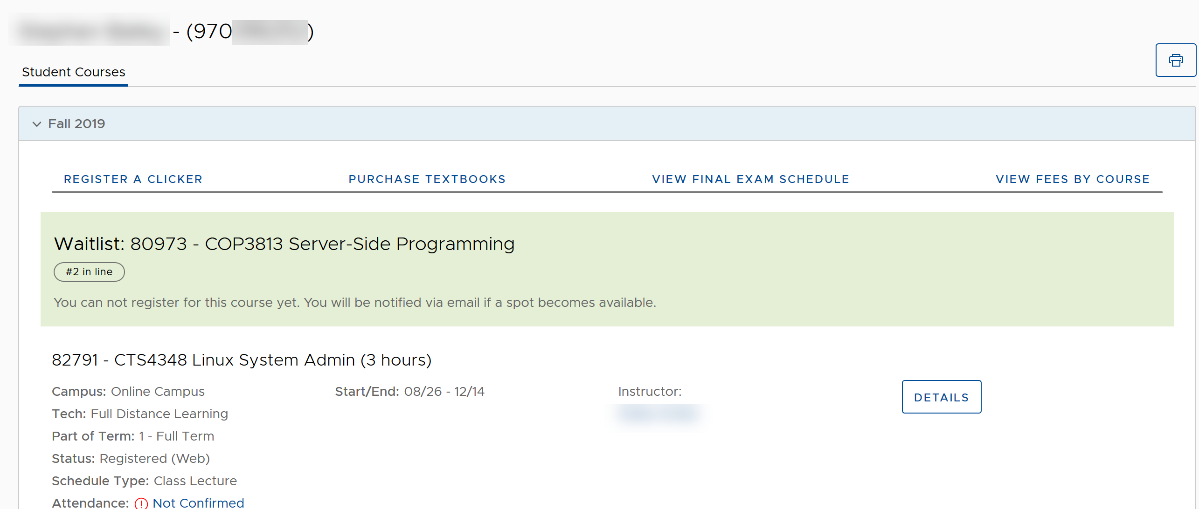Click the 'Class Lecture' schedule type value
The width and height of the screenshot is (1199, 509).
pyautogui.click(x=195, y=481)
